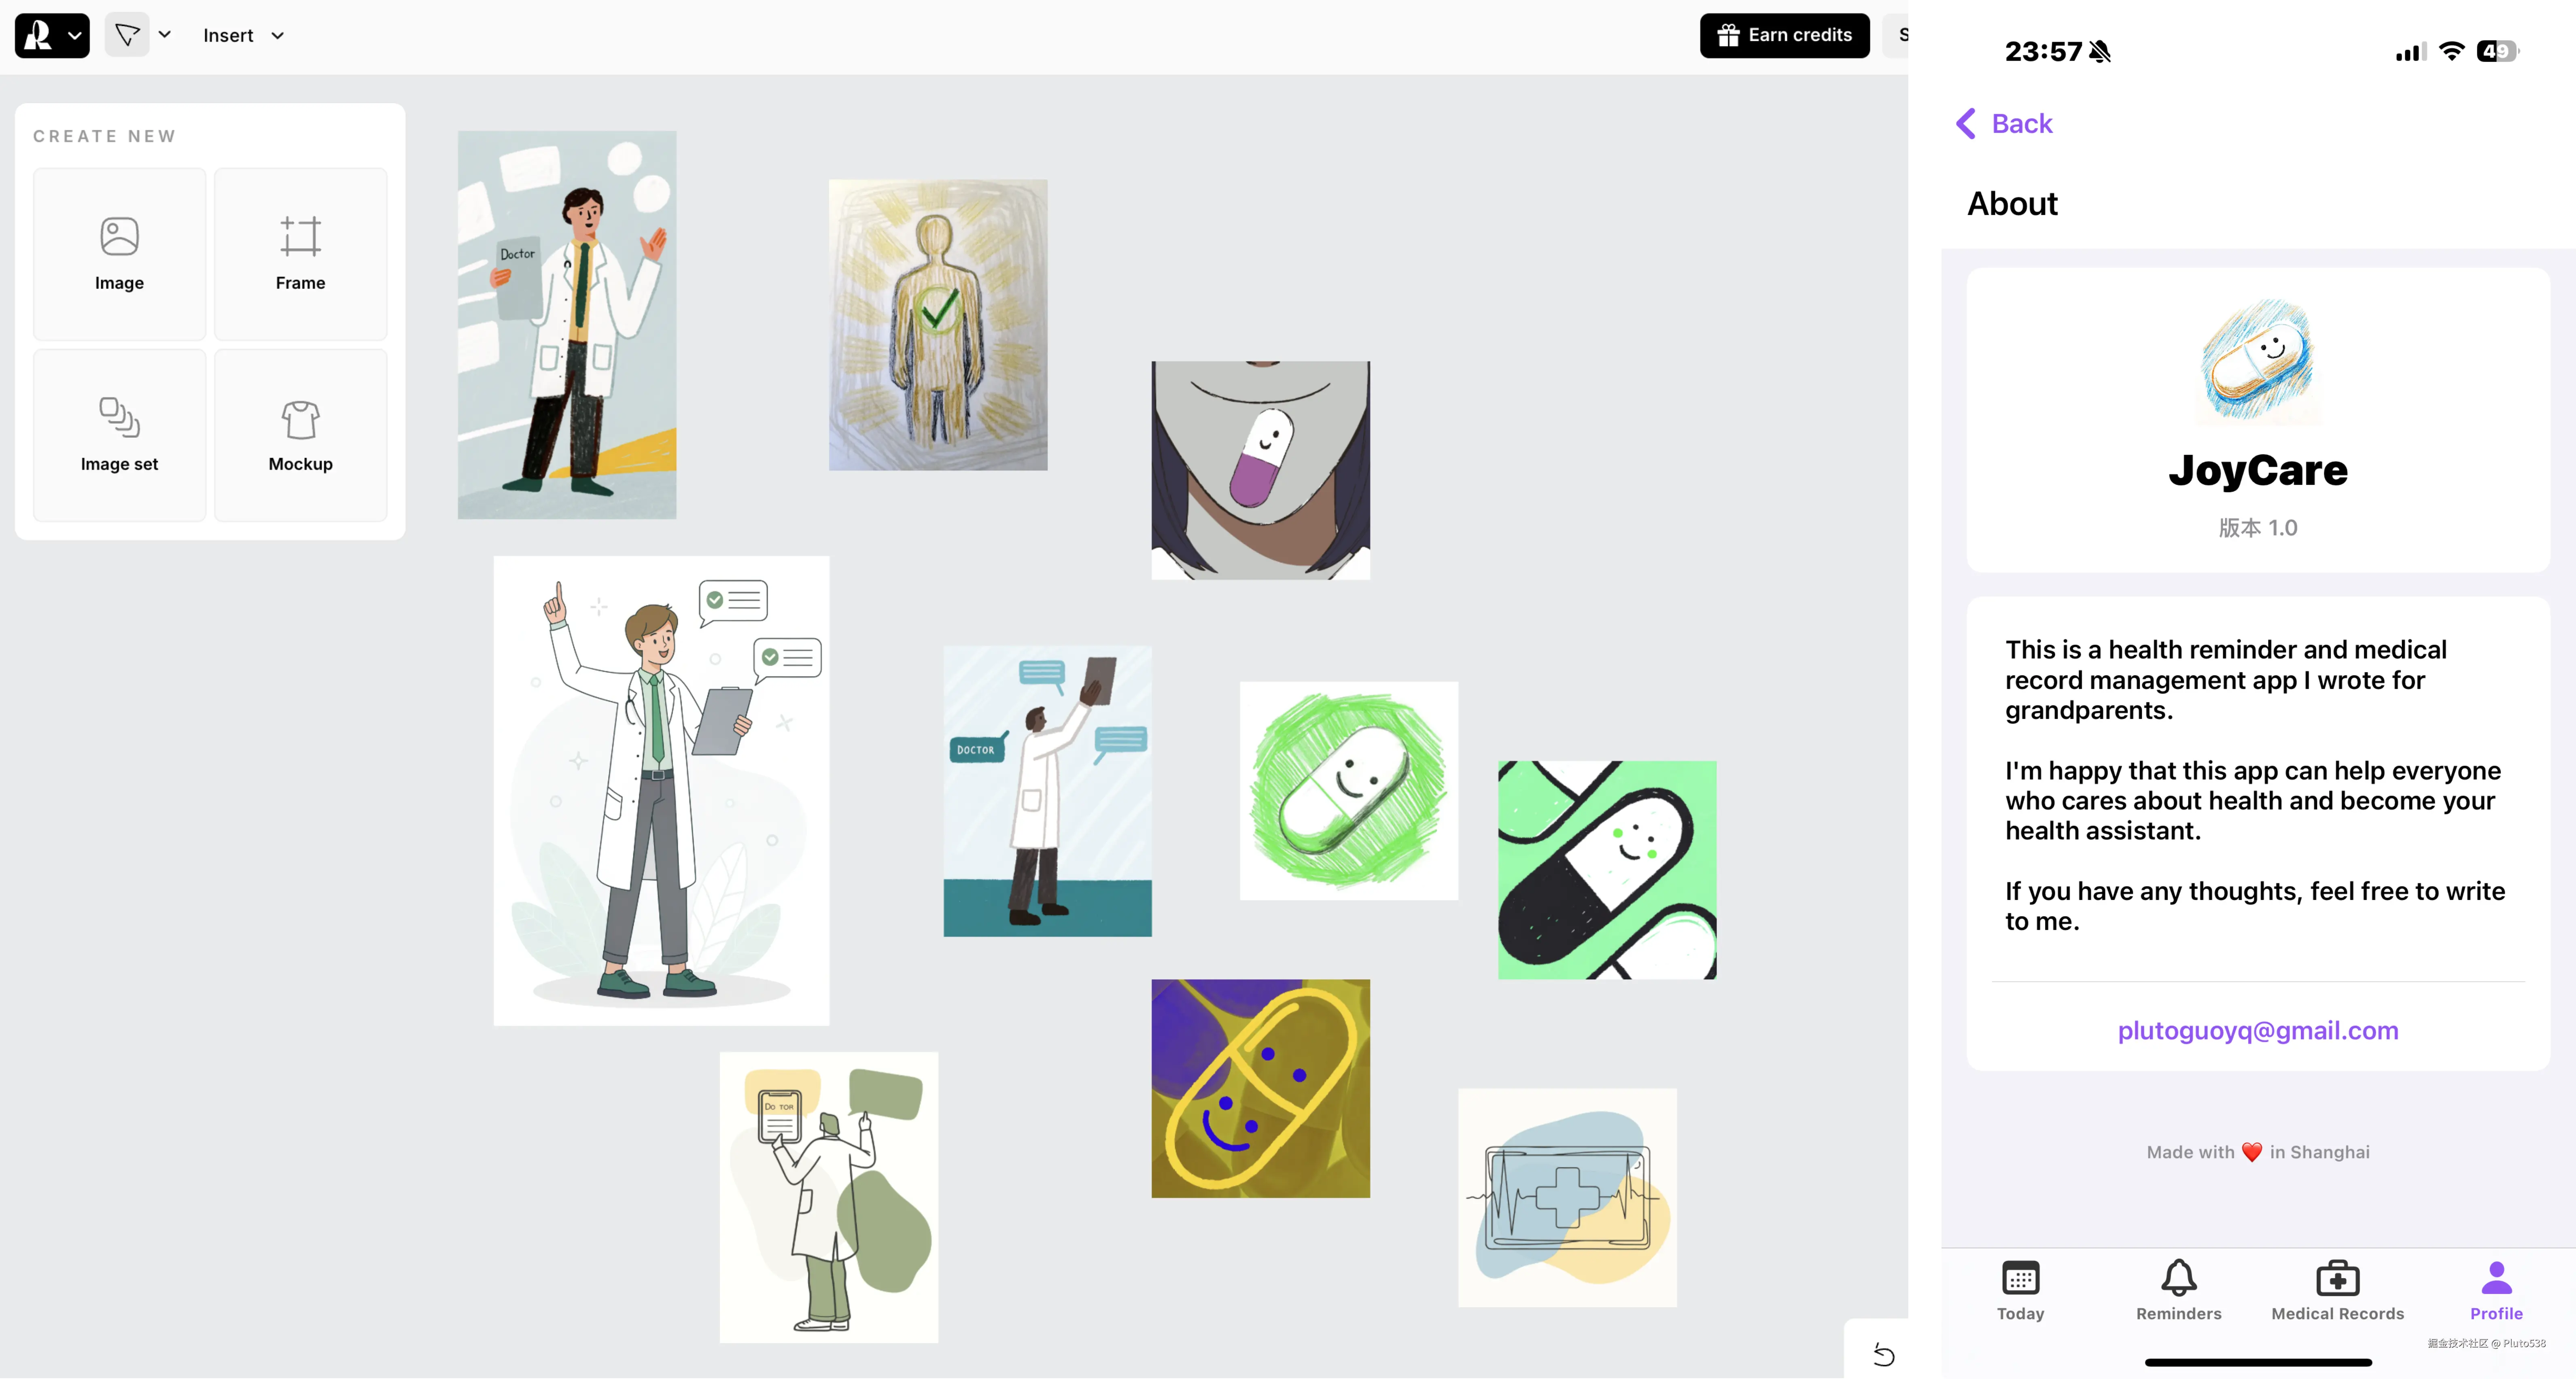Screen dimensions: 2576x1379
Task: Select the doctor with paper-note background image
Action: tap(567, 325)
